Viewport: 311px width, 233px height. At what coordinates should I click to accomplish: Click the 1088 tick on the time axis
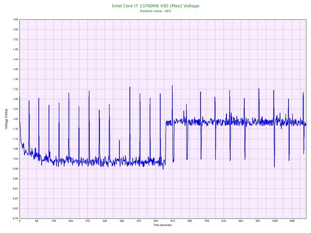click(x=292, y=221)
